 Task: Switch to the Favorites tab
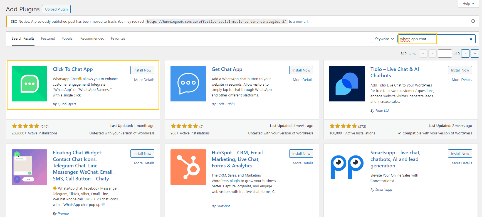pos(118,39)
